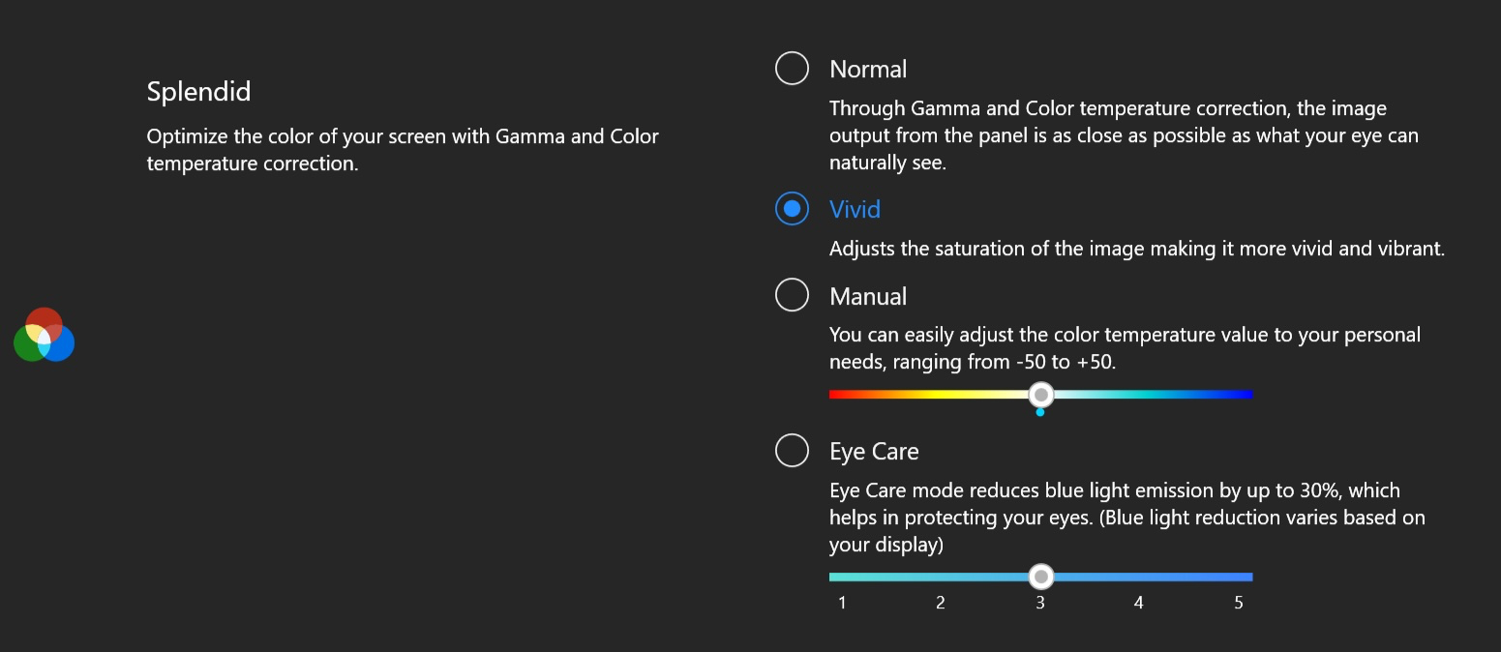Image resolution: width=1501 pixels, height=652 pixels.
Task: Select the Vivid radio button
Action: click(x=792, y=209)
